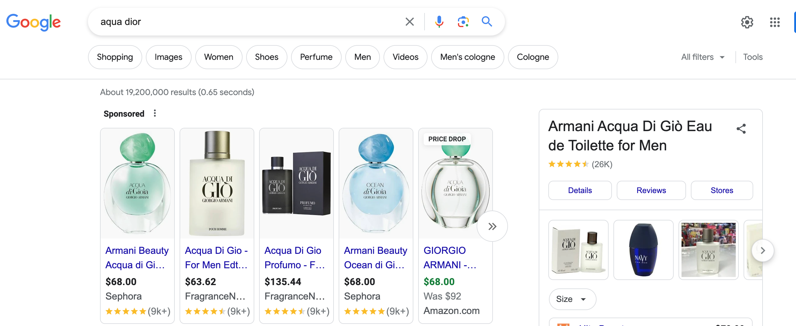Viewport: 796px width, 326px height.
Task: Open the 'Acqua Di Gio - For Men Edt' link
Action: (216, 257)
